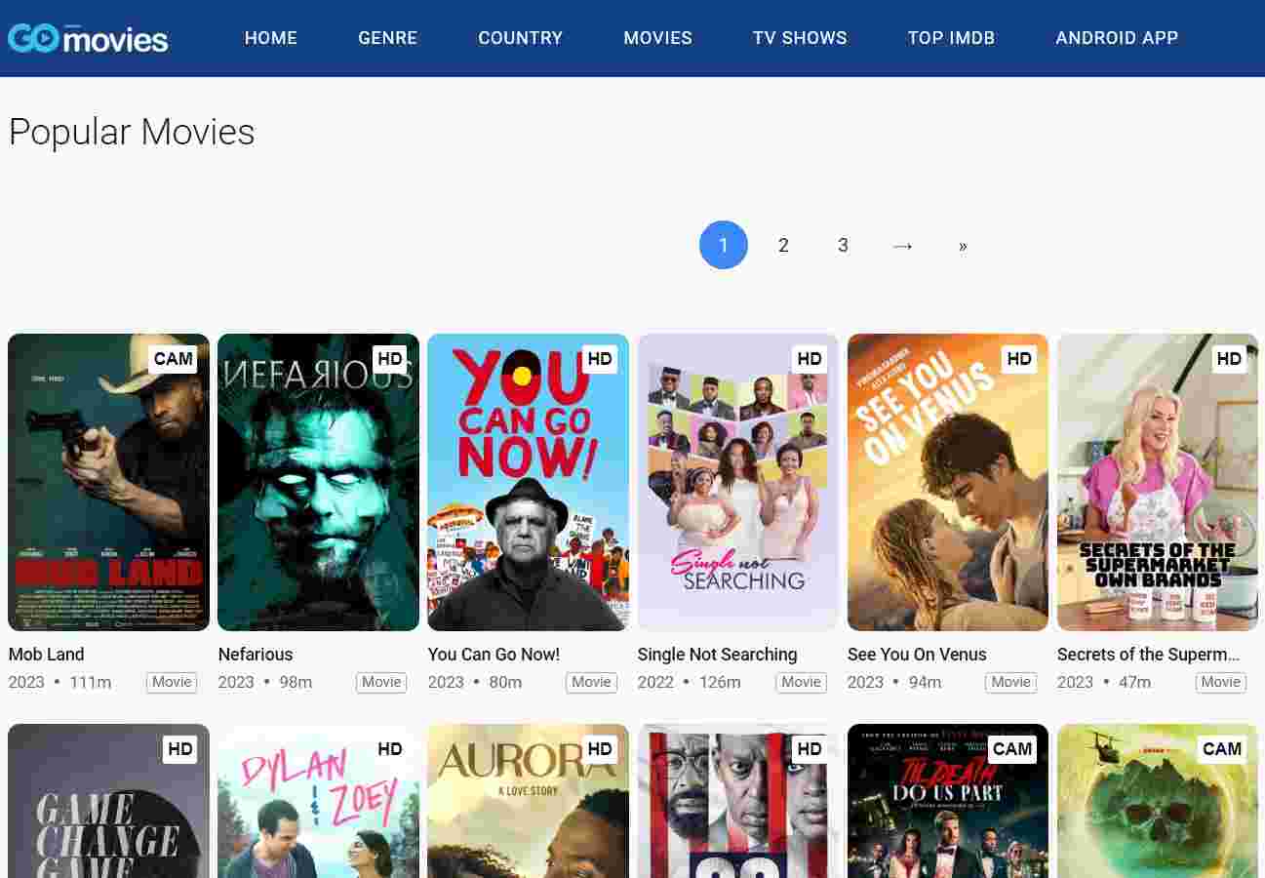The image size is (1265, 878).
Task: Click the '2022 • 126m' text
Action: [690, 682]
